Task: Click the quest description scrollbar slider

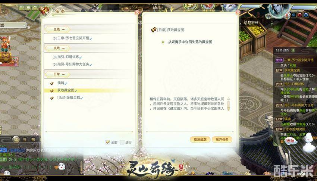Action: click(229, 104)
